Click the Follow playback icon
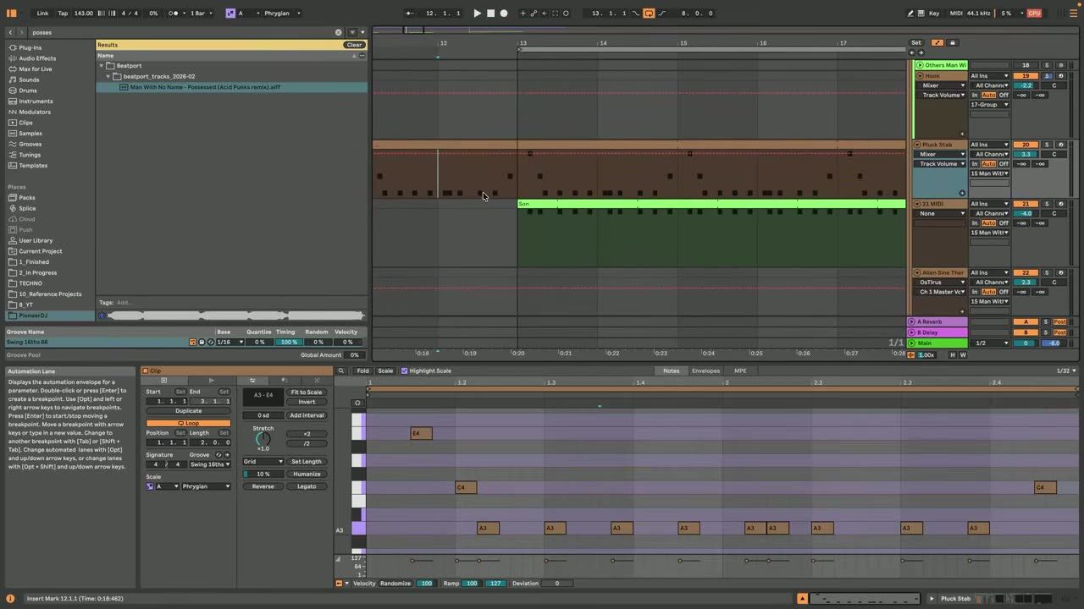The image size is (1084, 609). click(x=410, y=13)
